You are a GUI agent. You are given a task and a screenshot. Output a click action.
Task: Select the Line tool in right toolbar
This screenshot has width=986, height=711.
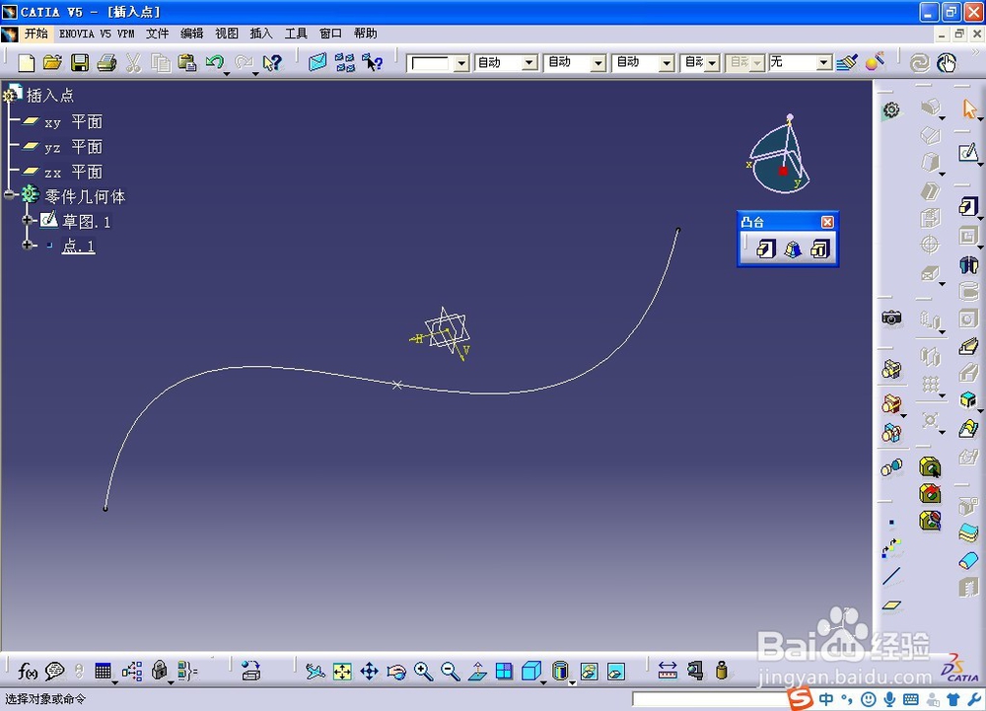pyautogui.click(x=891, y=576)
